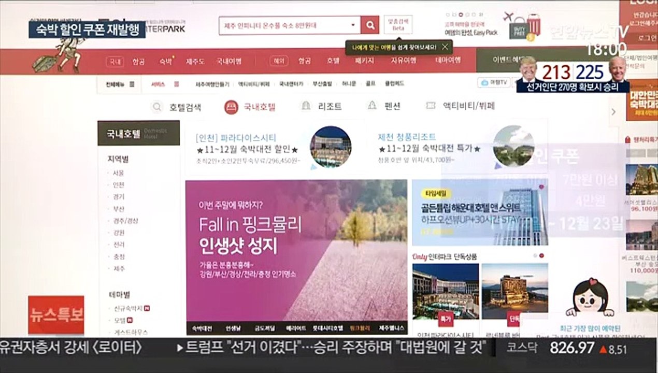
Task: Select 강원 in region list
Action: [119, 233]
